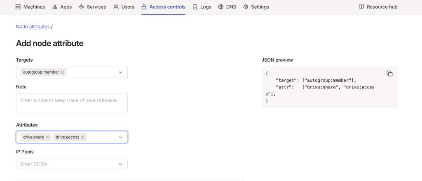Screen dimensions: 422x181
Task: Click the Settings gear icon
Action: pos(246,7)
